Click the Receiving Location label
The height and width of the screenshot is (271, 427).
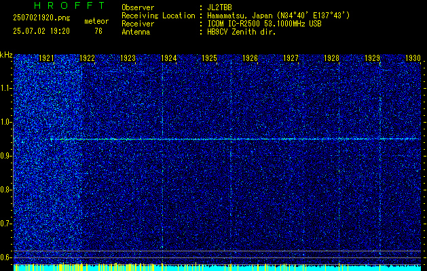click(158, 16)
